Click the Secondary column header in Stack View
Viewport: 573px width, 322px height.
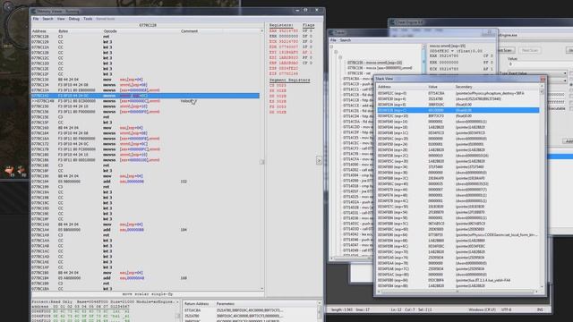click(464, 87)
